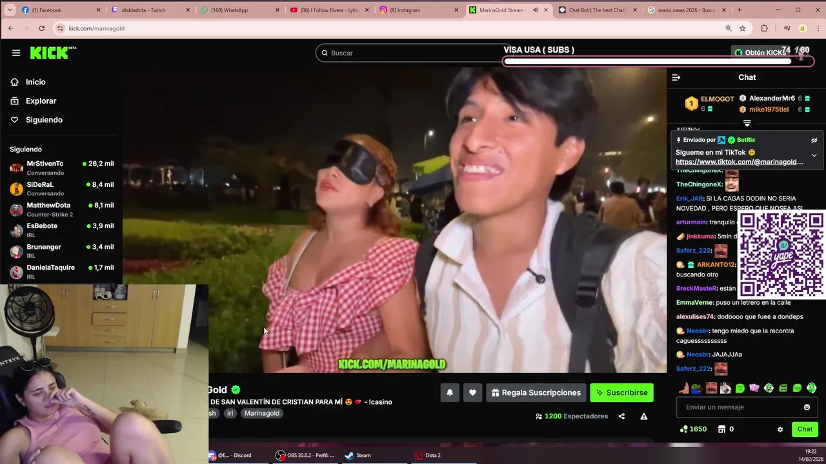Click the address bar URL
826x464 pixels.
pos(97,28)
